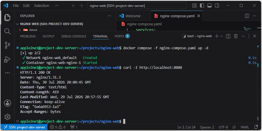Click the 'Container nginx-web-nginx-1 Started' line

click(59, 63)
